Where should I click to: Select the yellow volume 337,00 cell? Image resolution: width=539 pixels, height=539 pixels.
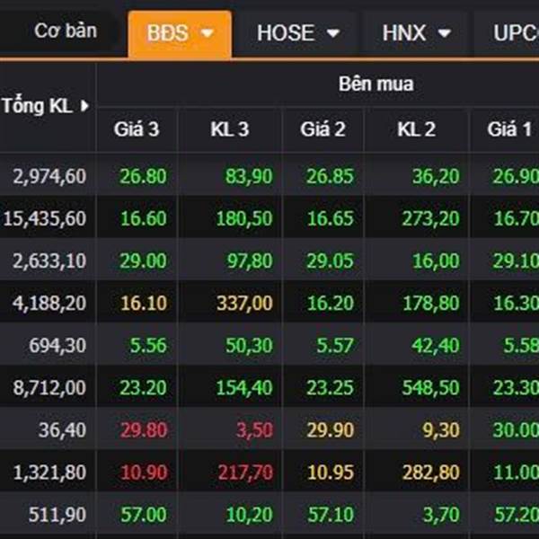pyautogui.click(x=244, y=304)
